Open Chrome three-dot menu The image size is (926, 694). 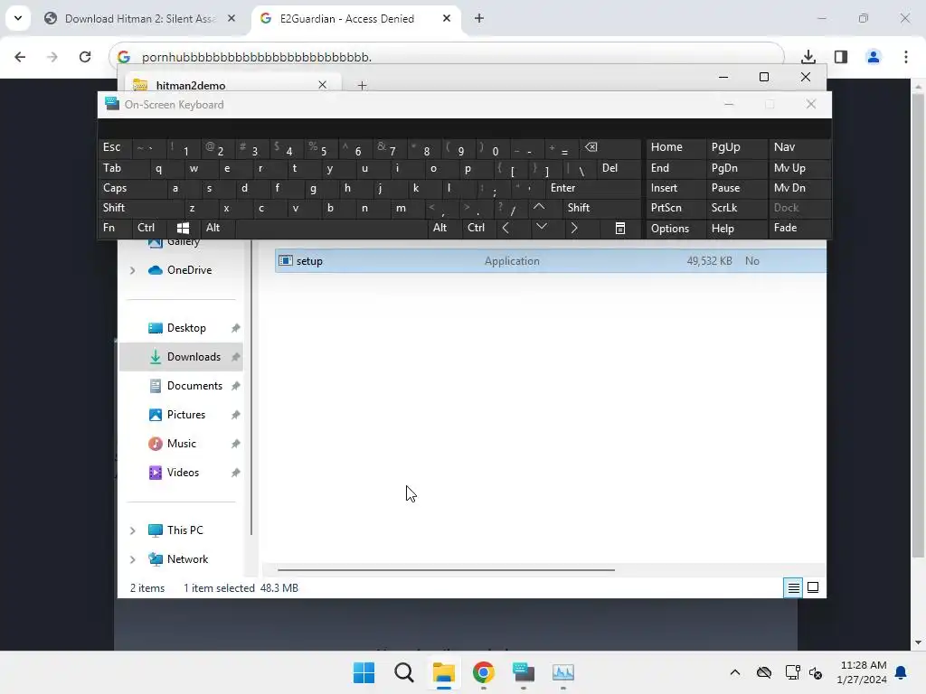pyautogui.click(x=906, y=57)
